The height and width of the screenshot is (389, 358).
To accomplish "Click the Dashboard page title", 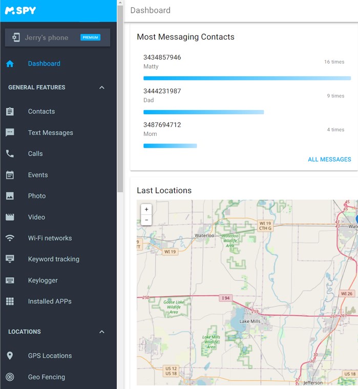I will point(150,10).
